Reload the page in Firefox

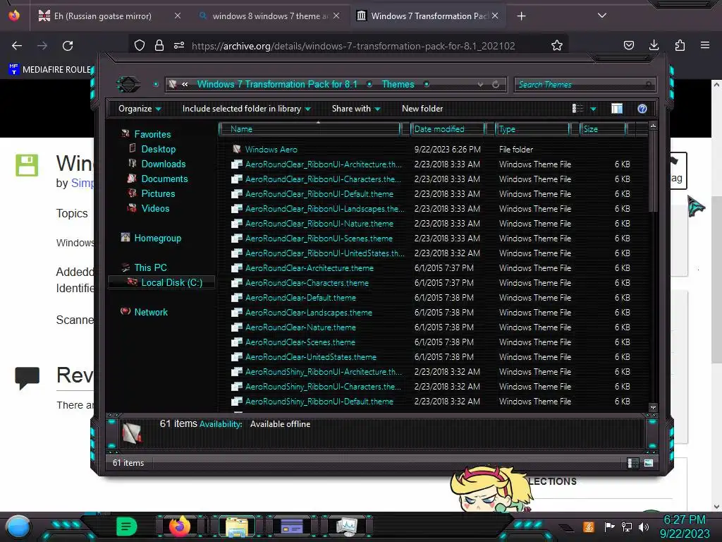coord(68,46)
